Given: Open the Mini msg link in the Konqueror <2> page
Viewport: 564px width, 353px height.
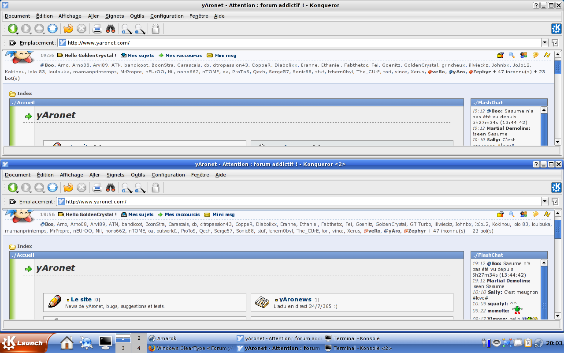Looking at the screenshot, I should (224, 214).
